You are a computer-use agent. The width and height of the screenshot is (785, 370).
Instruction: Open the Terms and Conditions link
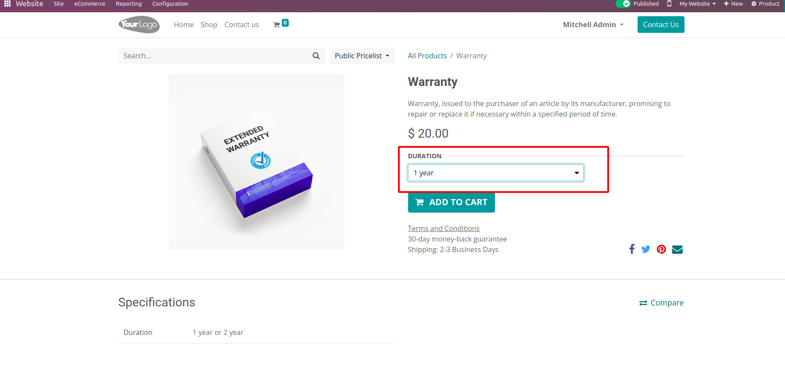click(443, 228)
